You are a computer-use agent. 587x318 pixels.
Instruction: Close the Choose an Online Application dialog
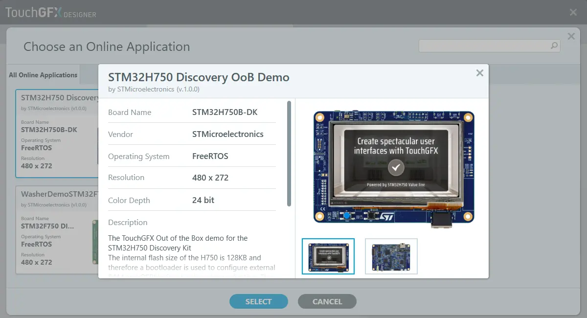click(571, 36)
